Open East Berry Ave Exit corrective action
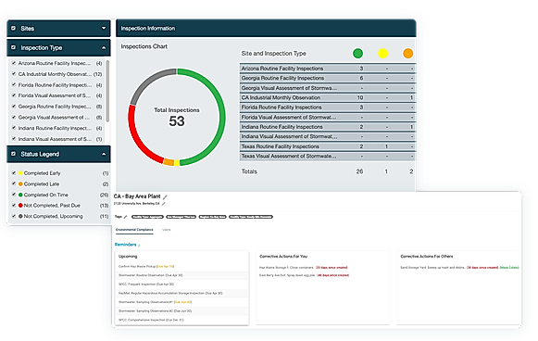 [305, 275]
